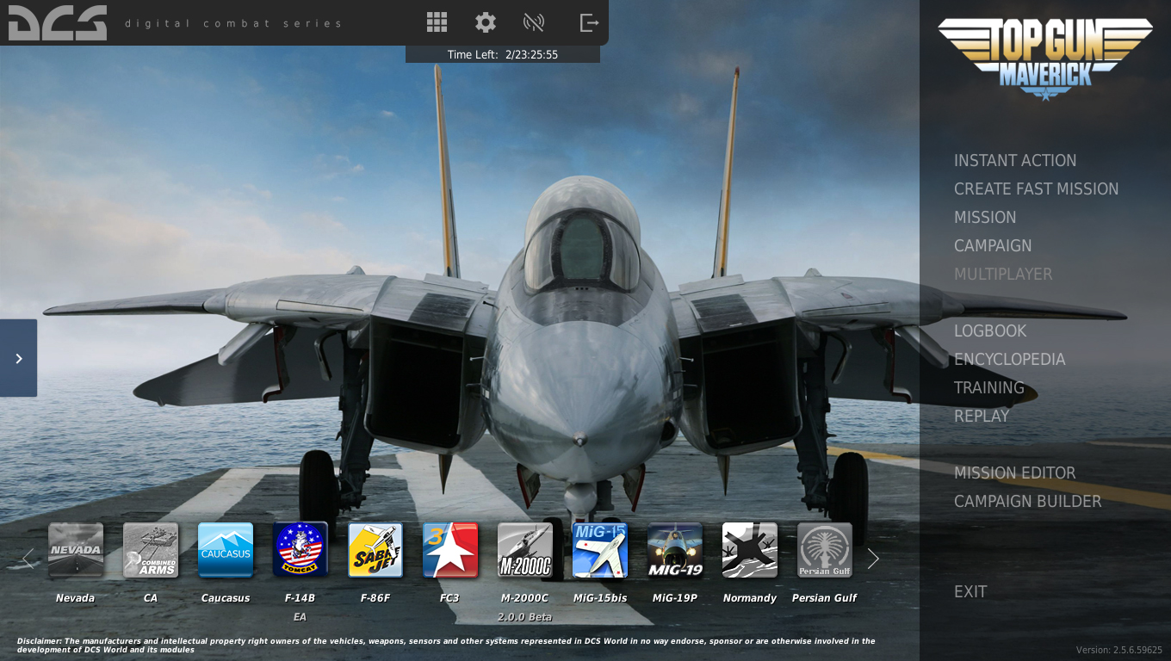Image resolution: width=1171 pixels, height=661 pixels.
Task: Open the Caucasus map module icon
Action: pyautogui.click(x=226, y=550)
